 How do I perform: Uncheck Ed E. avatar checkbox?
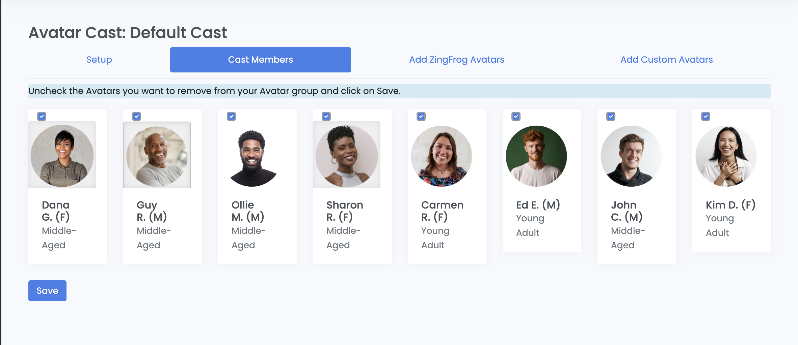516,117
